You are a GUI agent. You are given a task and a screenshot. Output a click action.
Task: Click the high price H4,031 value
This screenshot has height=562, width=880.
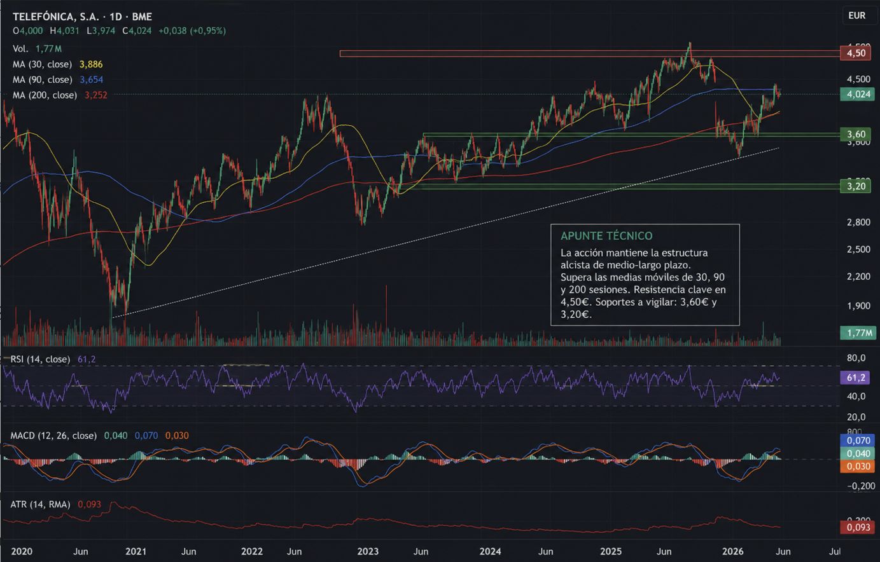[x=64, y=31]
